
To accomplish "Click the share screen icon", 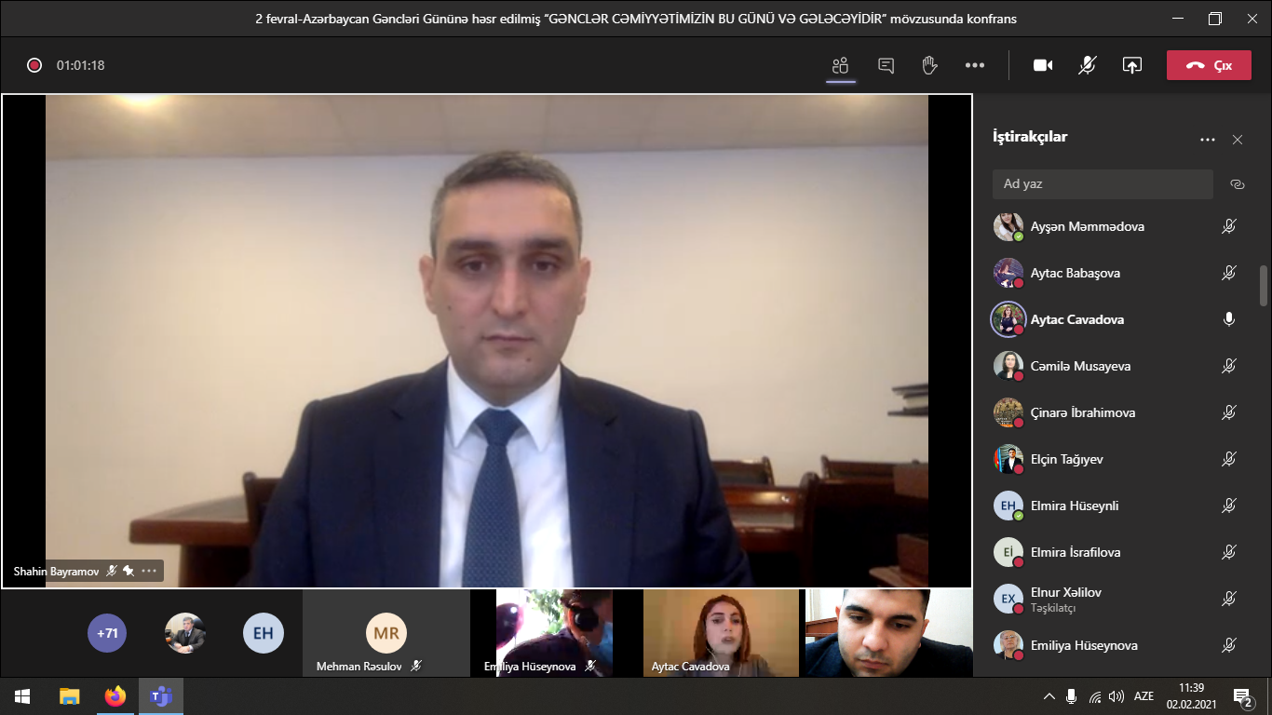I will tap(1131, 65).
